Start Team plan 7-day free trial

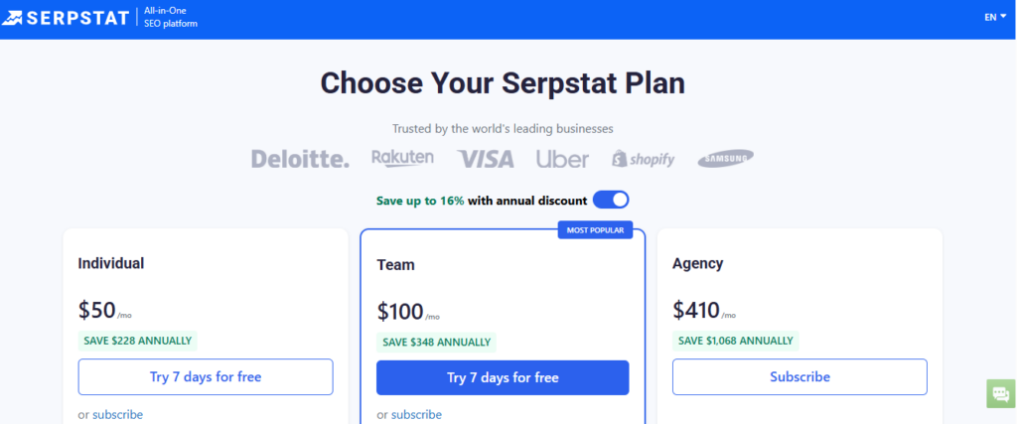click(x=503, y=377)
